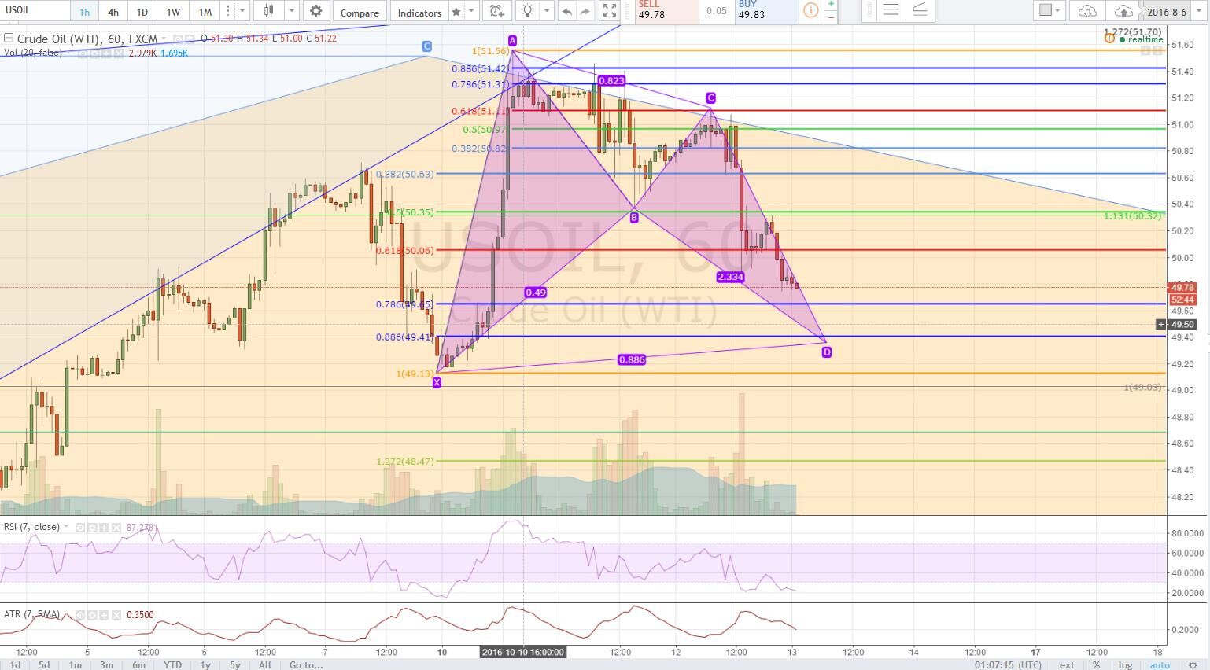
Task: Open the Go to... date link
Action: [x=306, y=665]
